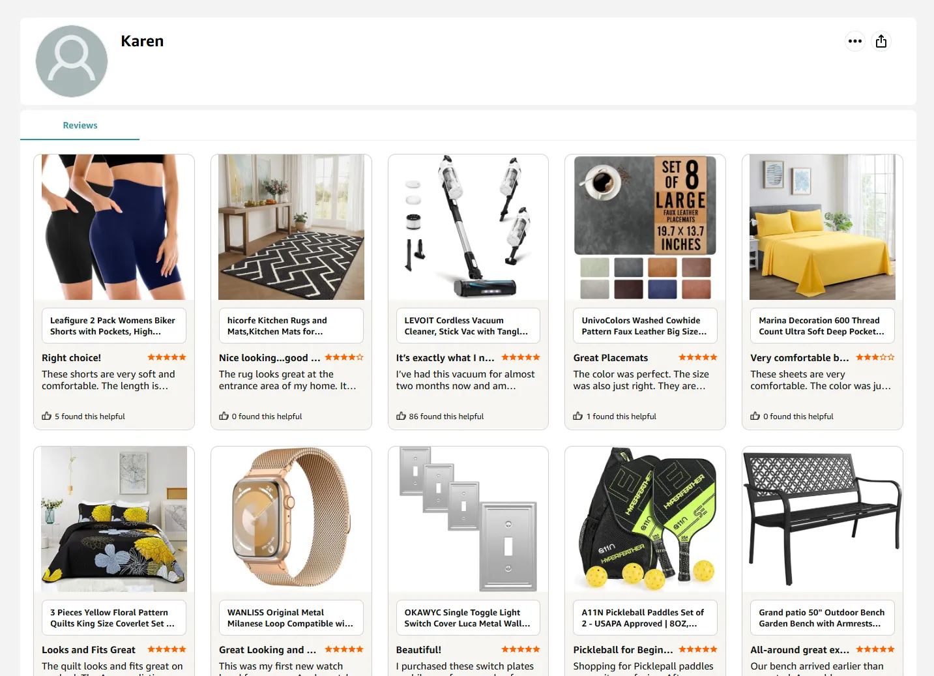934x676 pixels.
Task: Open the Grand patio outdoor bench image
Action: (x=823, y=519)
